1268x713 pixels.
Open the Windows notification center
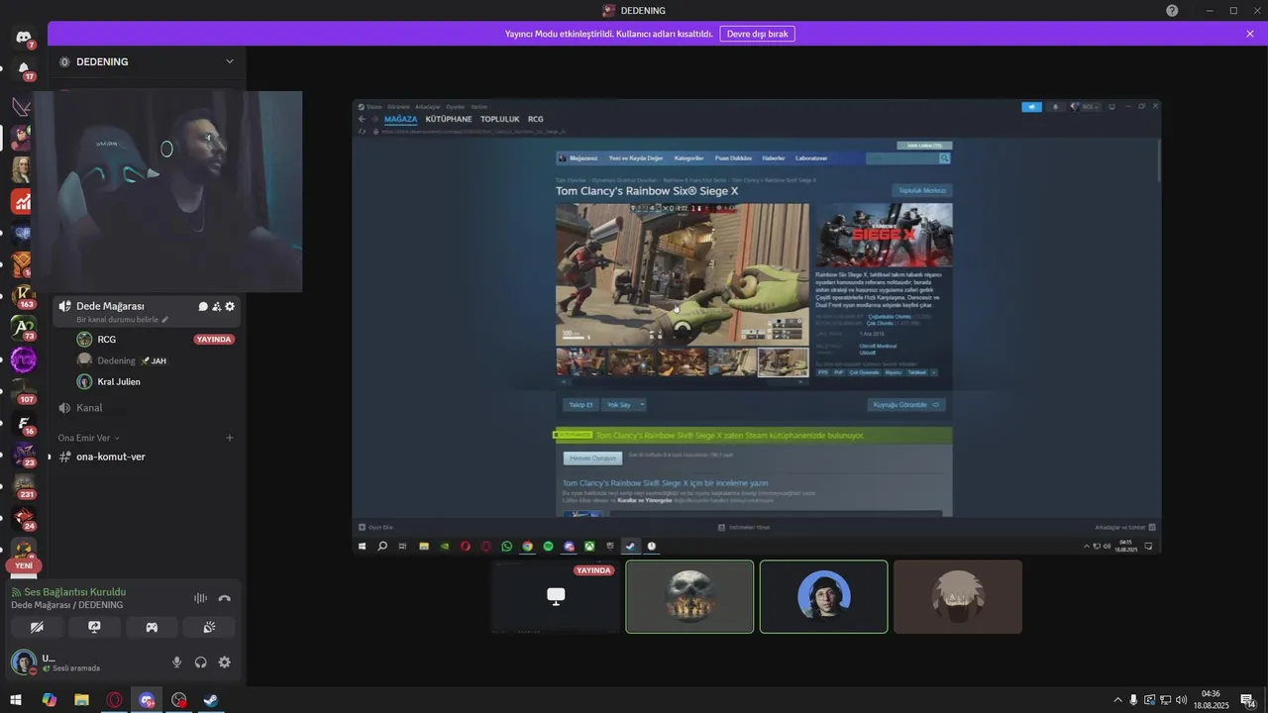click(1248, 700)
